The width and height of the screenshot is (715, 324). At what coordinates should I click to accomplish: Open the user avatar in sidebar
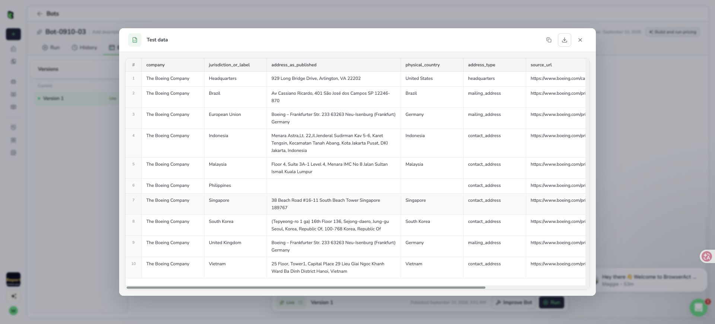[13, 311]
